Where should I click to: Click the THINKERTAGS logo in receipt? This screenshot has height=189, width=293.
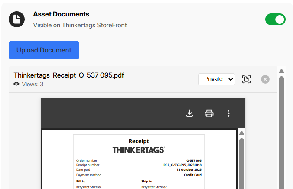[x=138, y=150]
